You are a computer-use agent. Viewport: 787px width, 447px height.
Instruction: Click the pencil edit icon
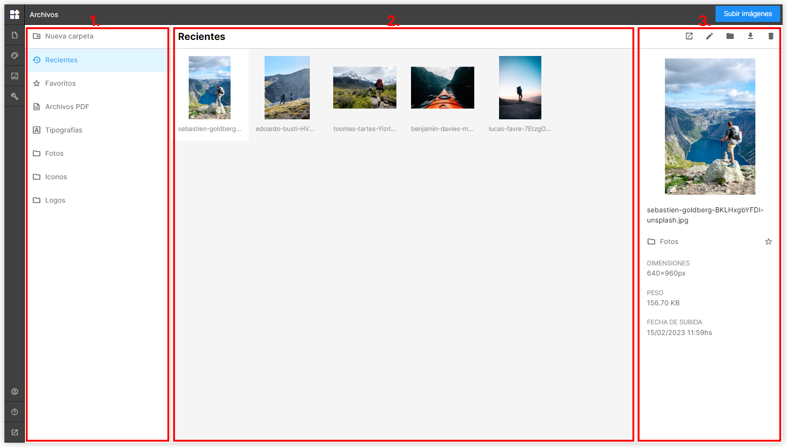[x=710, y=36]
